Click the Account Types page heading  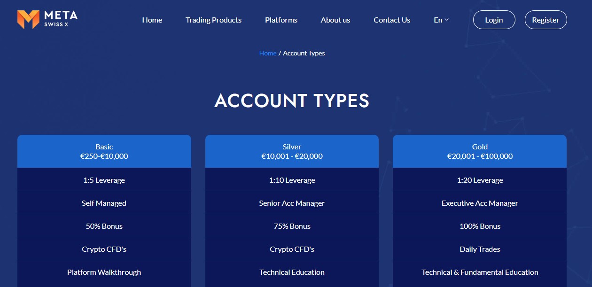point(292,101)
